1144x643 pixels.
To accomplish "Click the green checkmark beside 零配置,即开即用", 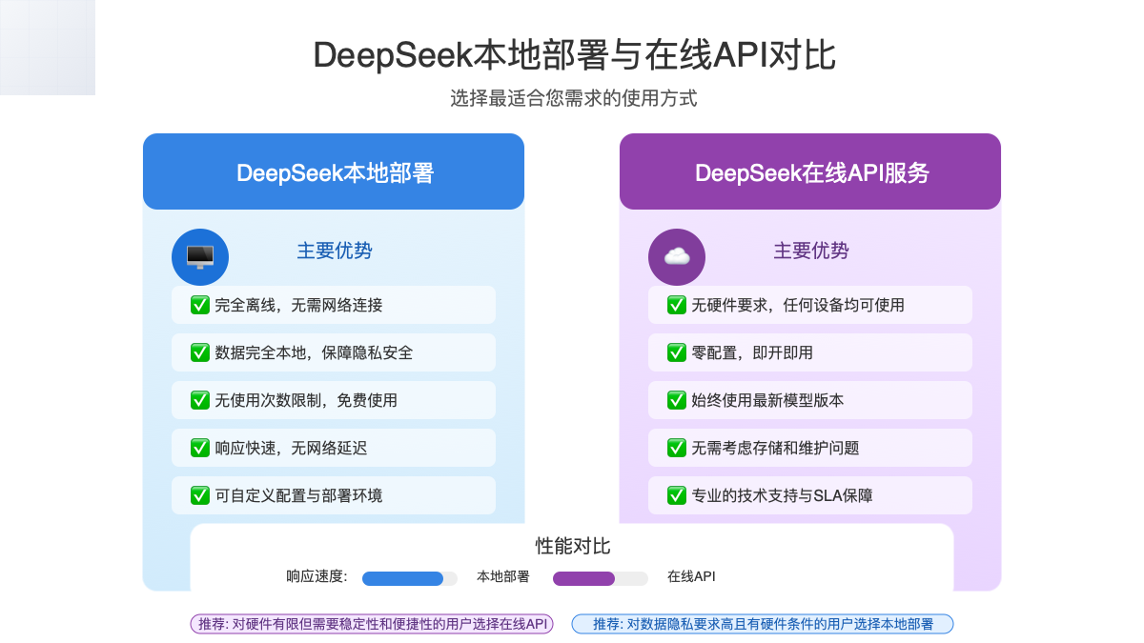I will [x=677, y=352].
